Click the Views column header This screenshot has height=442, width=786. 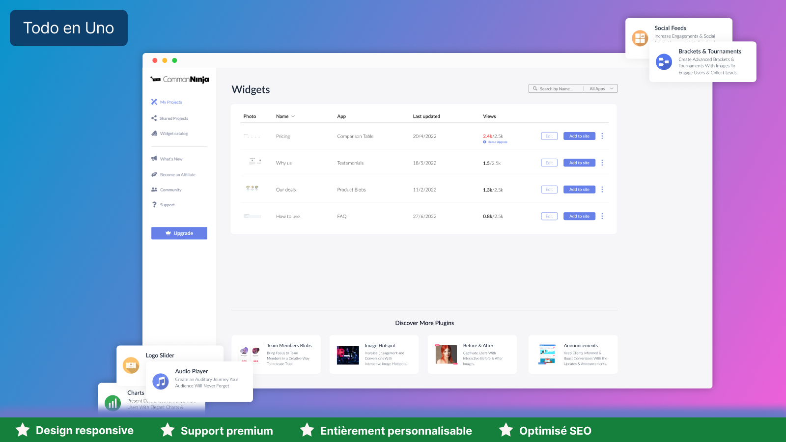coord(489,116)
